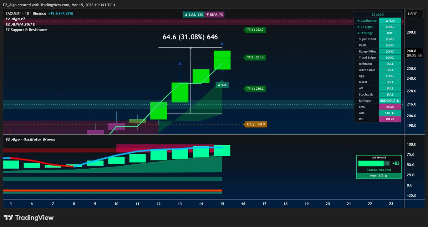Click the blue X marker above the March 13 candle

point(180,64)
